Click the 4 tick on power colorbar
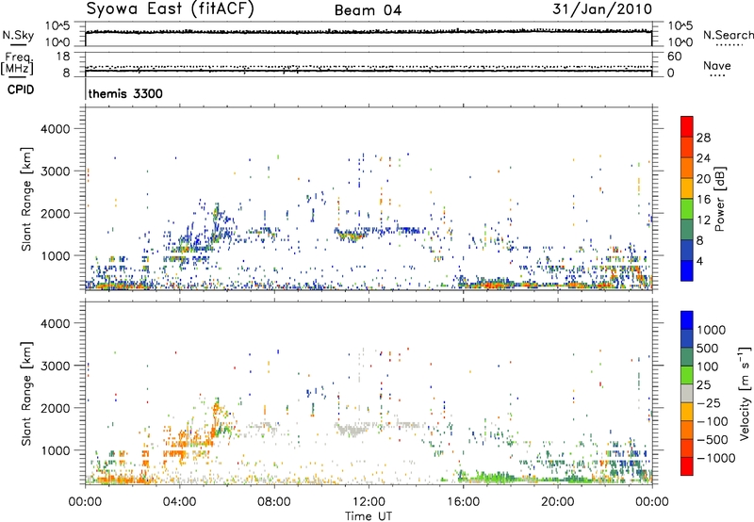Image resolution: width=754 pixels, height=522 pixels. (x=700, y=261)
